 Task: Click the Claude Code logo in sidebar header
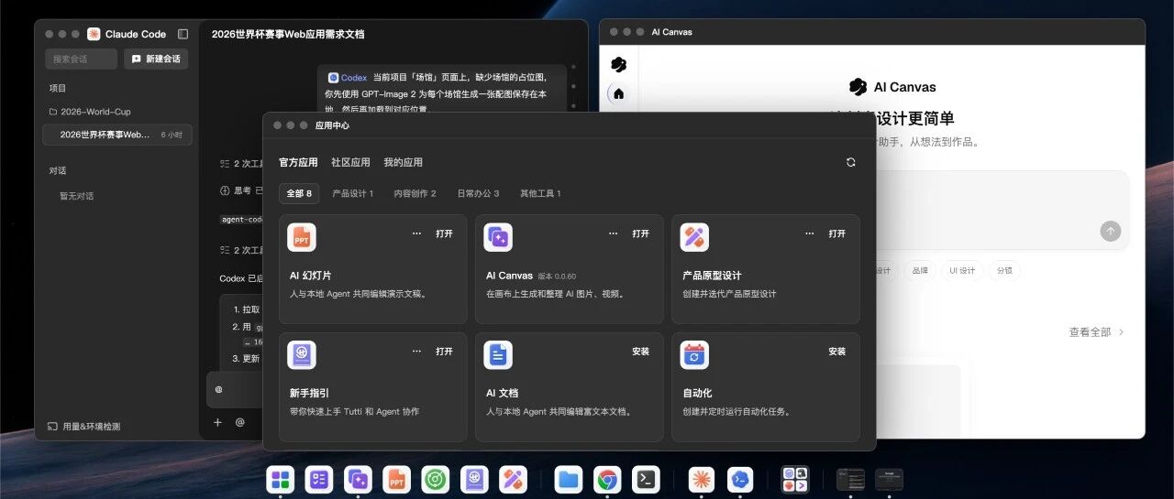click(94, 34)
